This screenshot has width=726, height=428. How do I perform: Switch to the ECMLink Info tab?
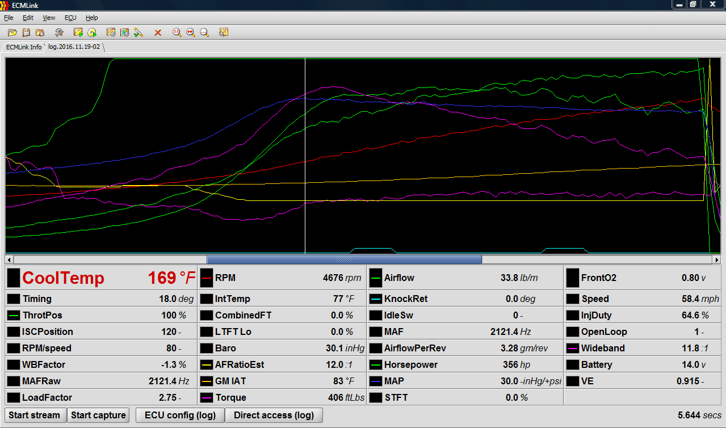point(24,47)
